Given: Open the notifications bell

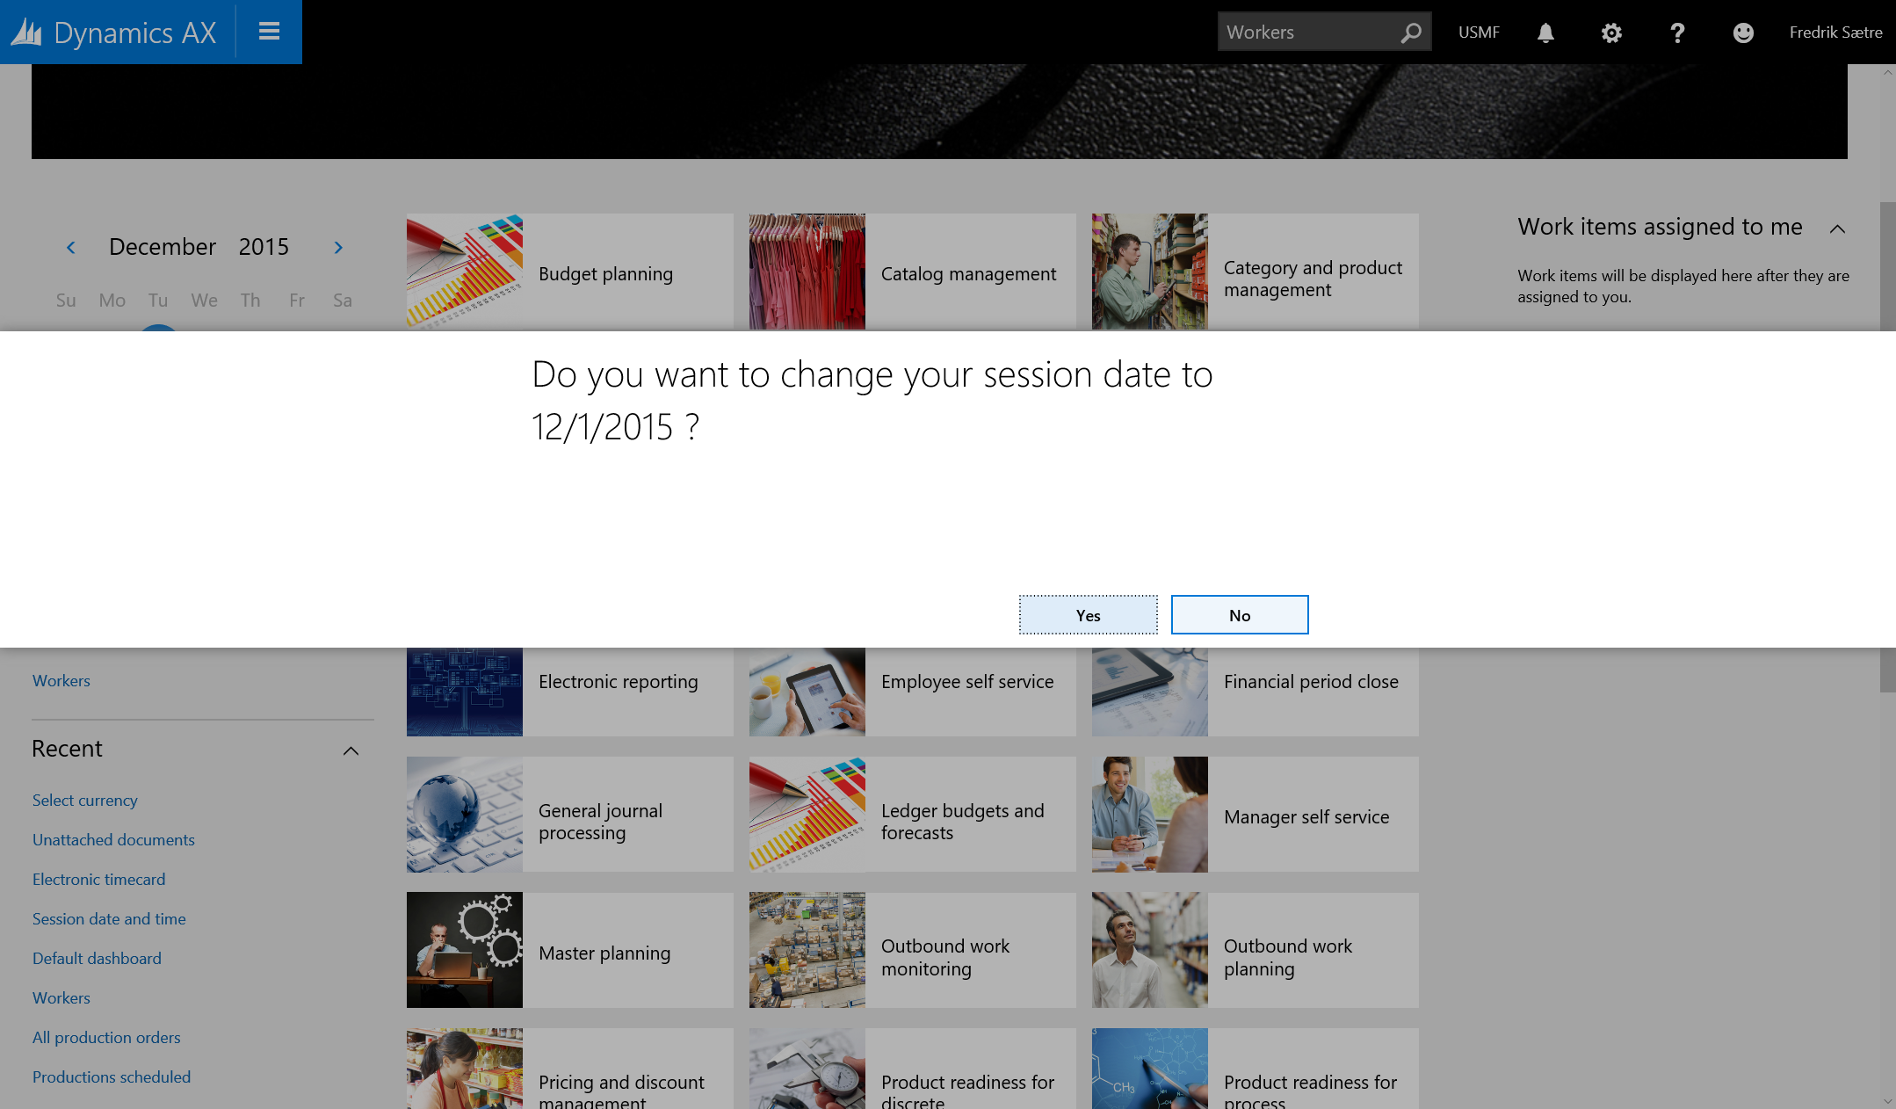Looking at the screenshot, I should pos(1545,33).
